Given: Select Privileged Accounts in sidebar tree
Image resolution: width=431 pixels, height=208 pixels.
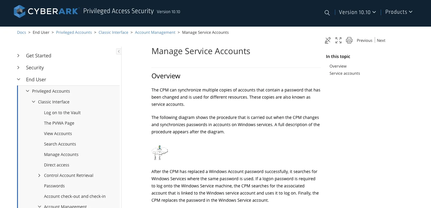Looking at the screenshot, I should coord(51,91).
